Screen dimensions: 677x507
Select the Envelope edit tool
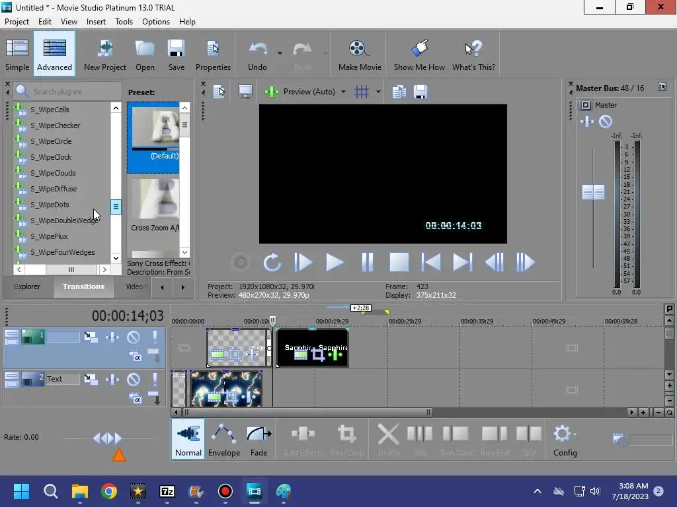pos(224,439)
